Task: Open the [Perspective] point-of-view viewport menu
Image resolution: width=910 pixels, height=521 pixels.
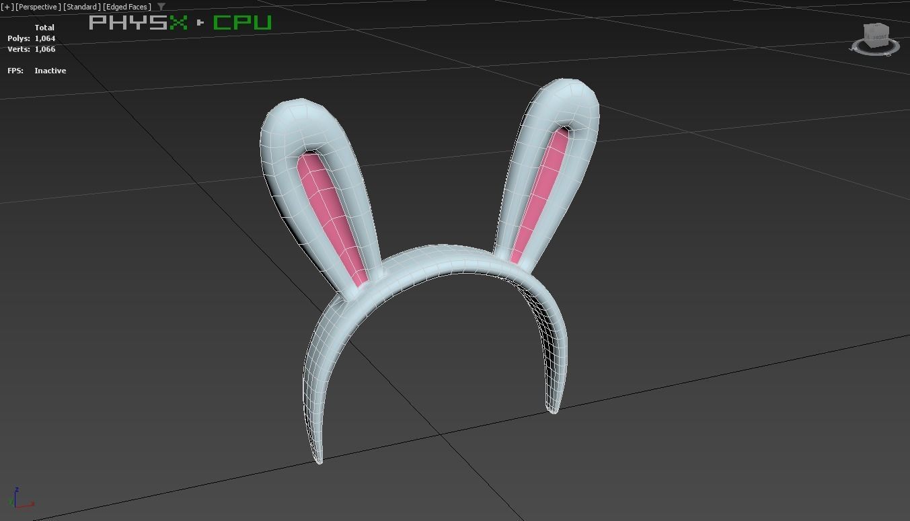Action: point(38,7)
